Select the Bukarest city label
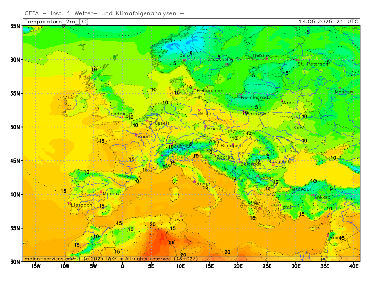 (279, 162)
